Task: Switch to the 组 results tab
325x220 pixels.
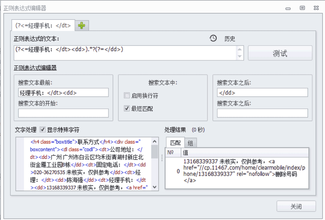Action: [190, 143]
